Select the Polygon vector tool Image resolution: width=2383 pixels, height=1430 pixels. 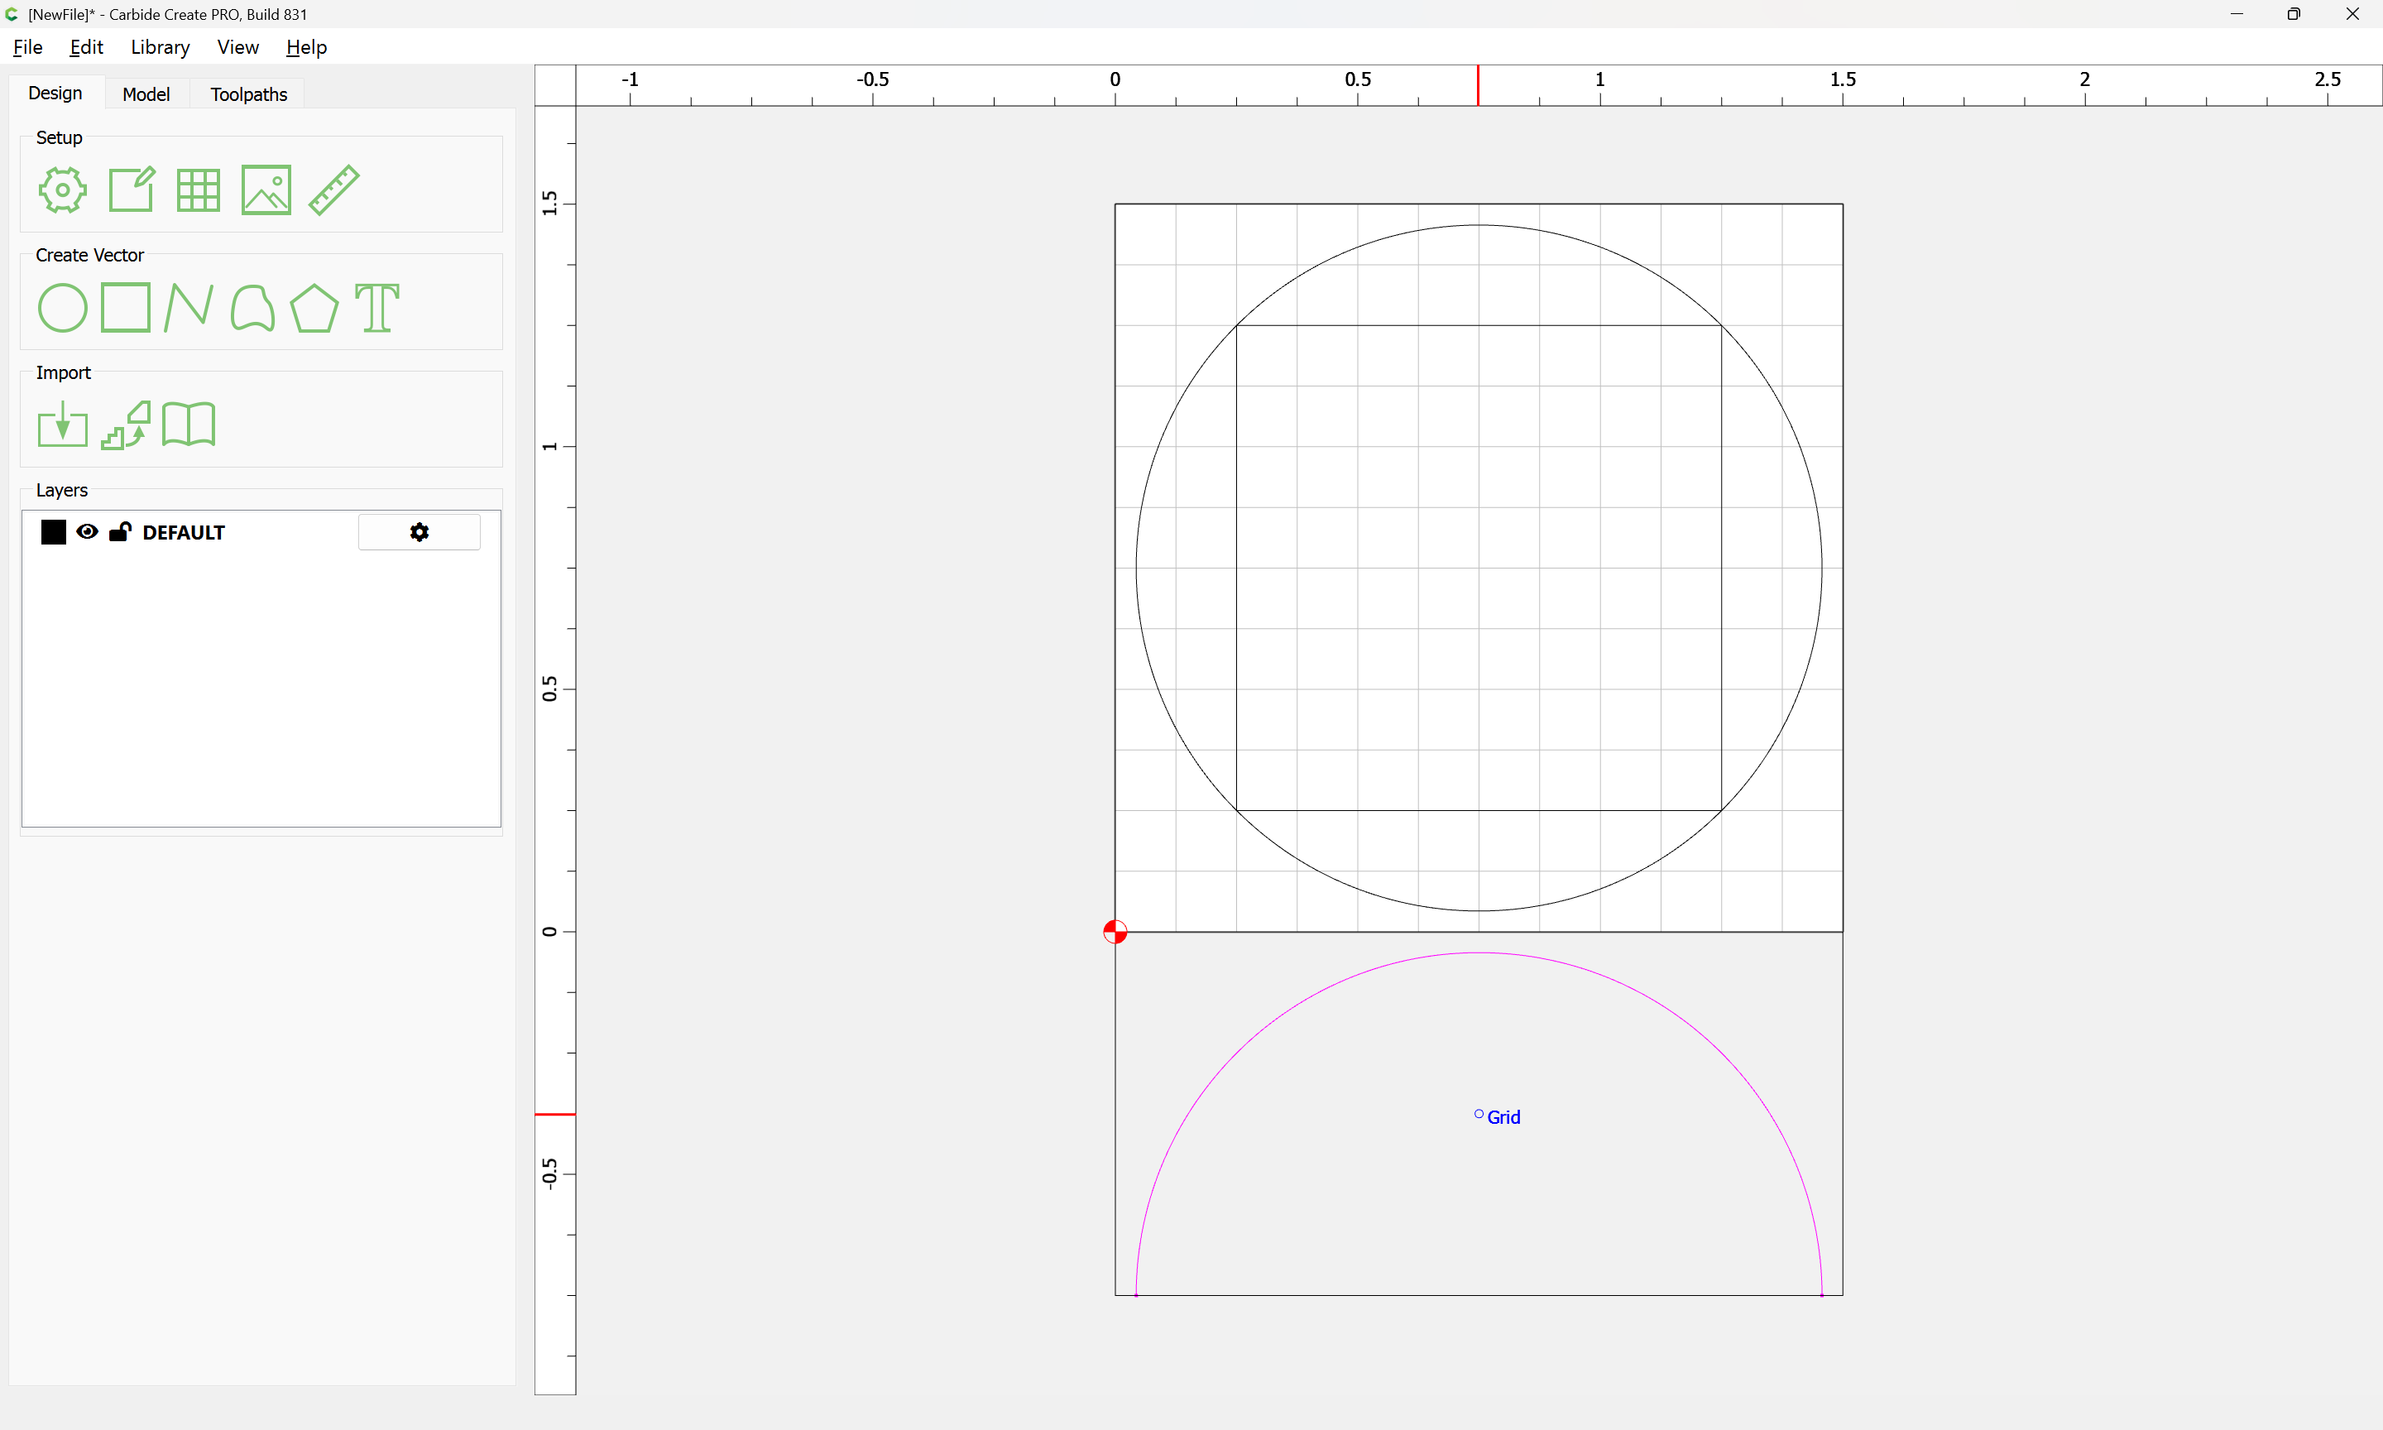[314, 309]
